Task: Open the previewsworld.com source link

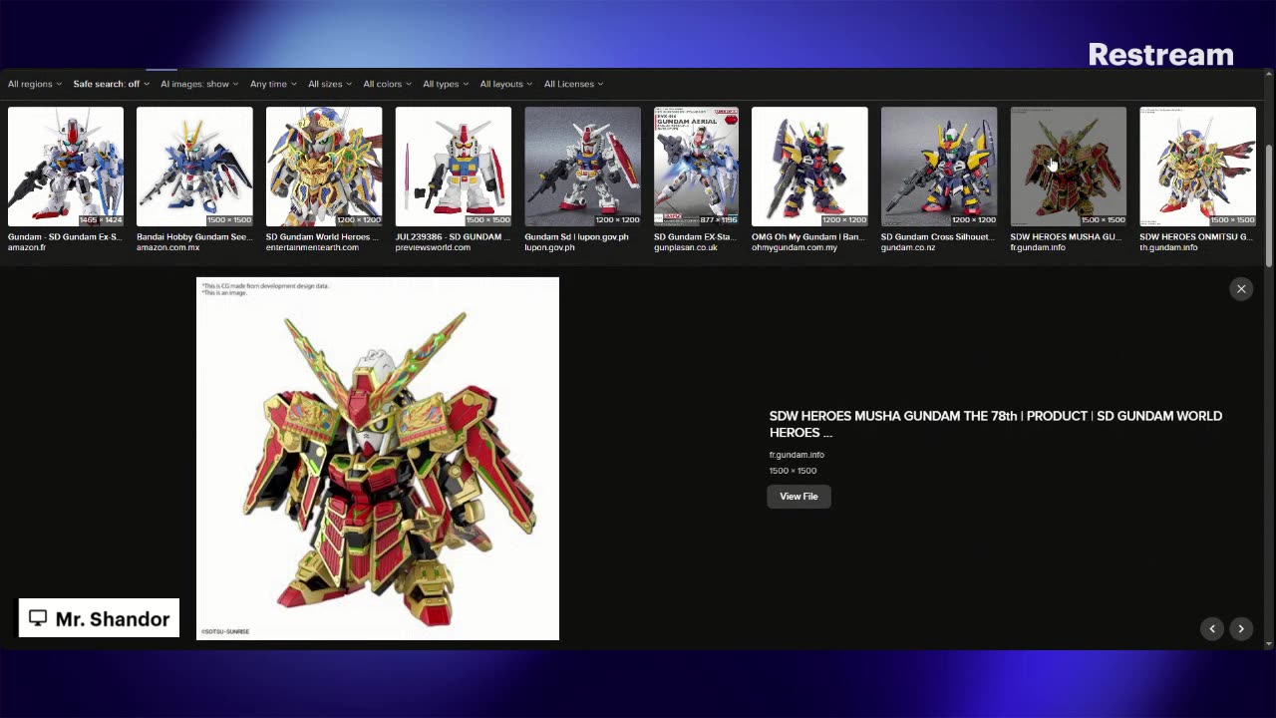Action: pyautogui.click(x=434, y=247)
